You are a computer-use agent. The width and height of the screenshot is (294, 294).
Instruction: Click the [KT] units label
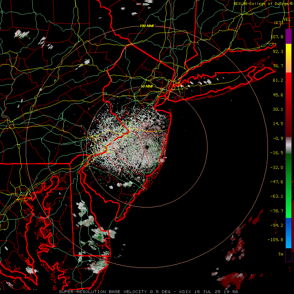click(x=279, y=23)
